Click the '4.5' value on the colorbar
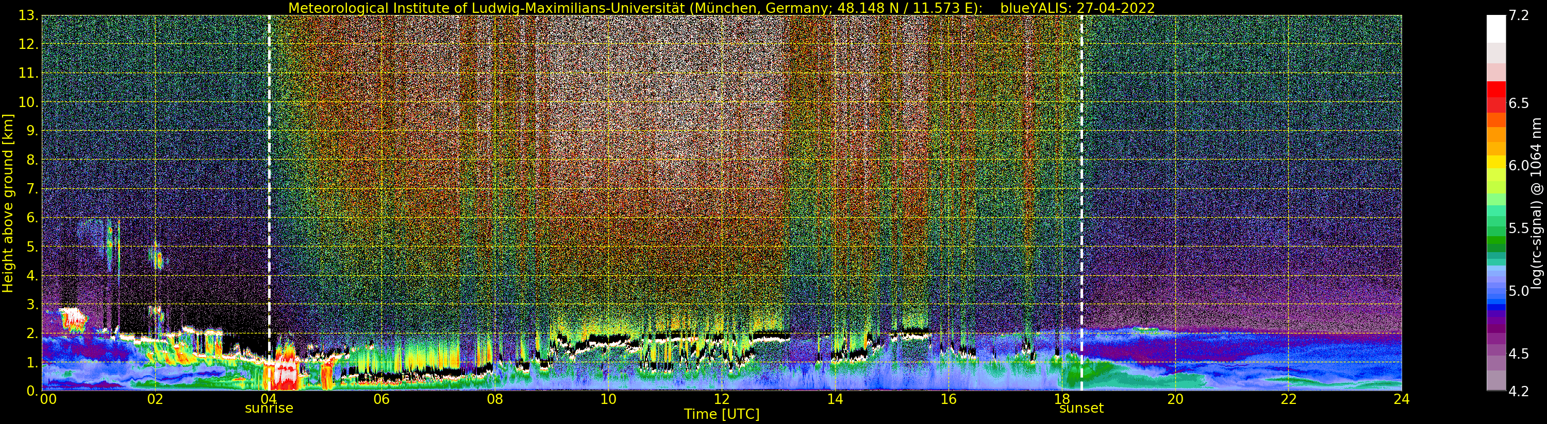Image resolution: width=1547 pixels, height=424 pixels. tap(1519, 353)
